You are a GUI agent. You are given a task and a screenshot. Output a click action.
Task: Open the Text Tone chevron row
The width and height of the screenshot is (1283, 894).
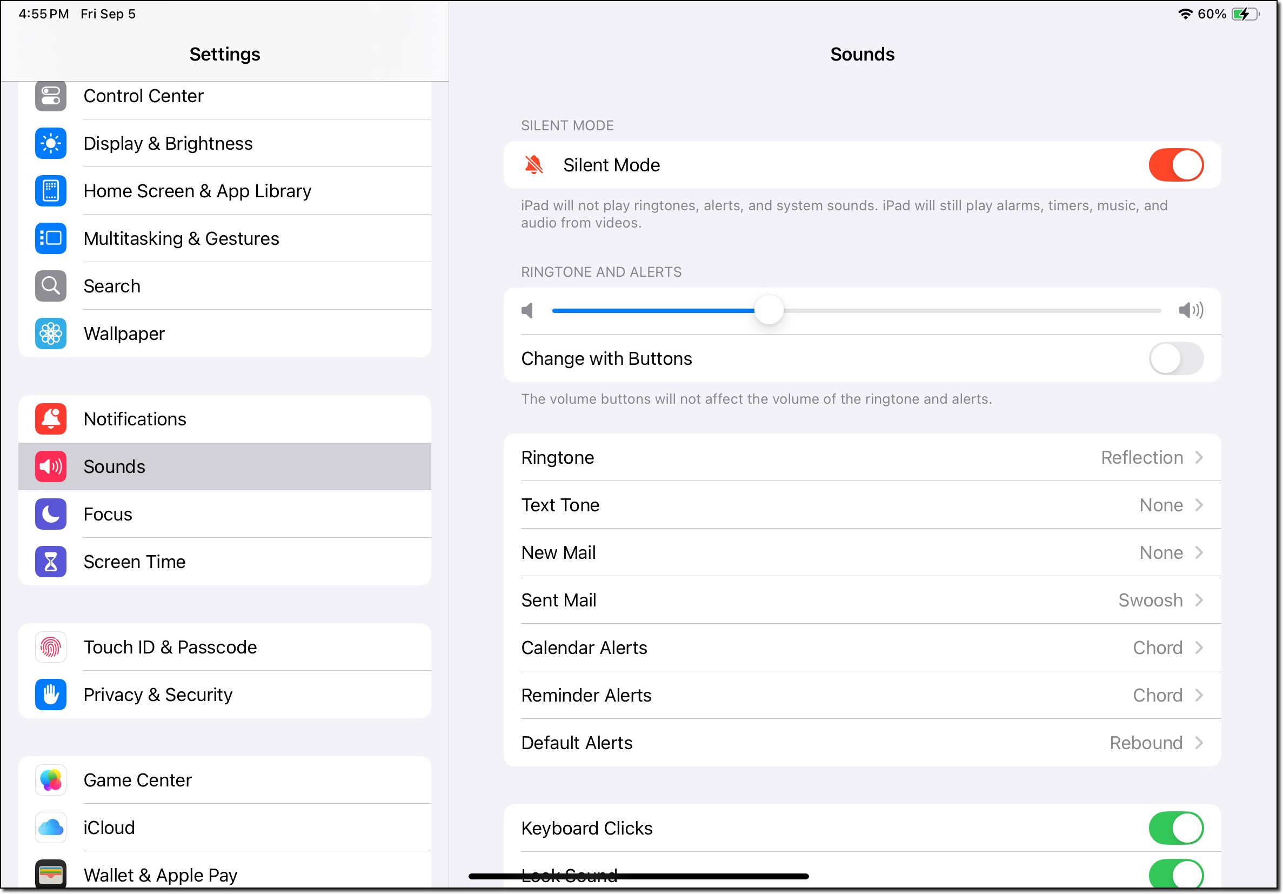(862, 505)
